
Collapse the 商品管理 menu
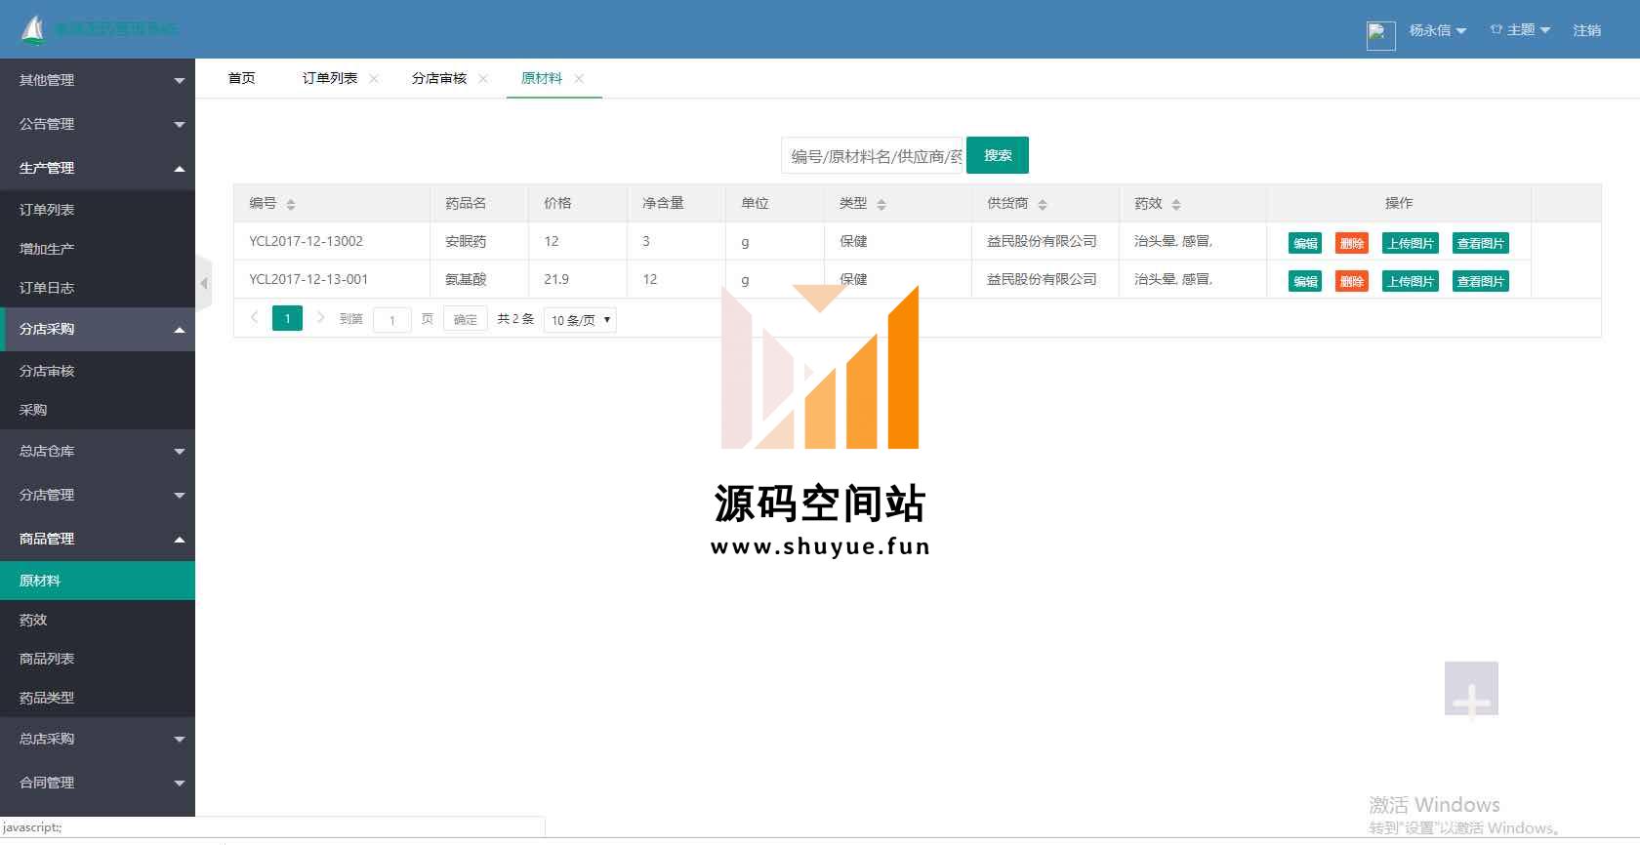[98, 539]
